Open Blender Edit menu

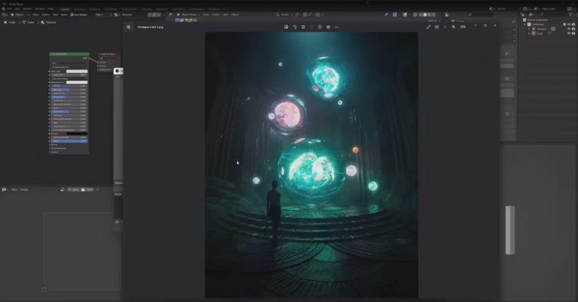point(17,9)
